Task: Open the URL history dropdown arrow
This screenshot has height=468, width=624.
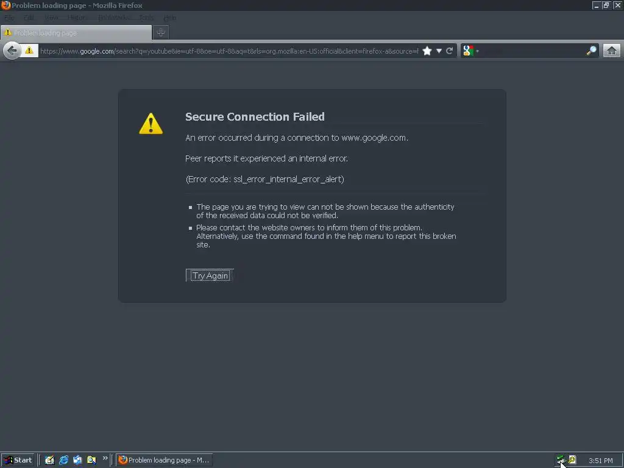Action: click(439, 51)
